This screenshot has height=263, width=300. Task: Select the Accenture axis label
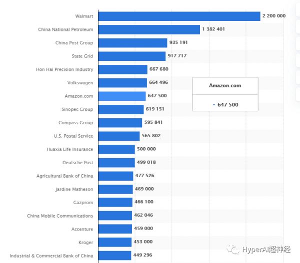pos(82,229)
